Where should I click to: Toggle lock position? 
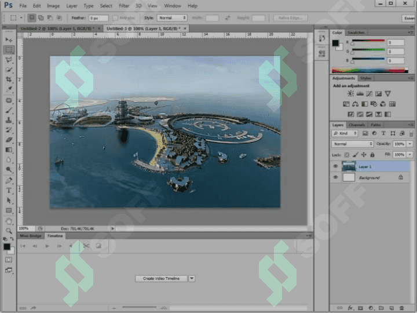(x=364, y=155)
